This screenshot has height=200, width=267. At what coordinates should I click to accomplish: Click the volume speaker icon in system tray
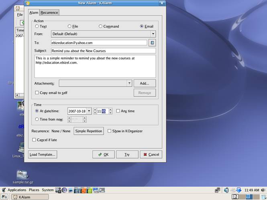(226, 190)
